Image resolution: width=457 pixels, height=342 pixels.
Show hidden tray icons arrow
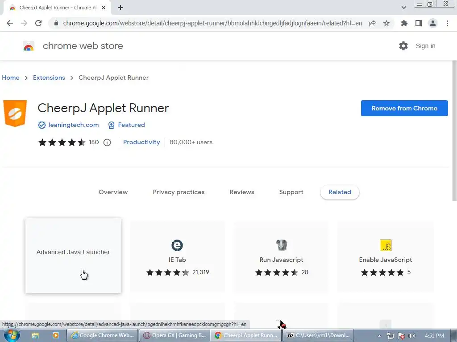(379, 336)
